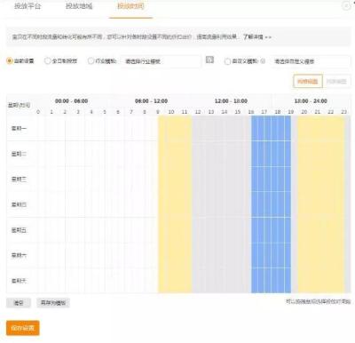The image size is (355, 343).
Task: Click the 星期六 row label
Action: click(x=19, y=255)
